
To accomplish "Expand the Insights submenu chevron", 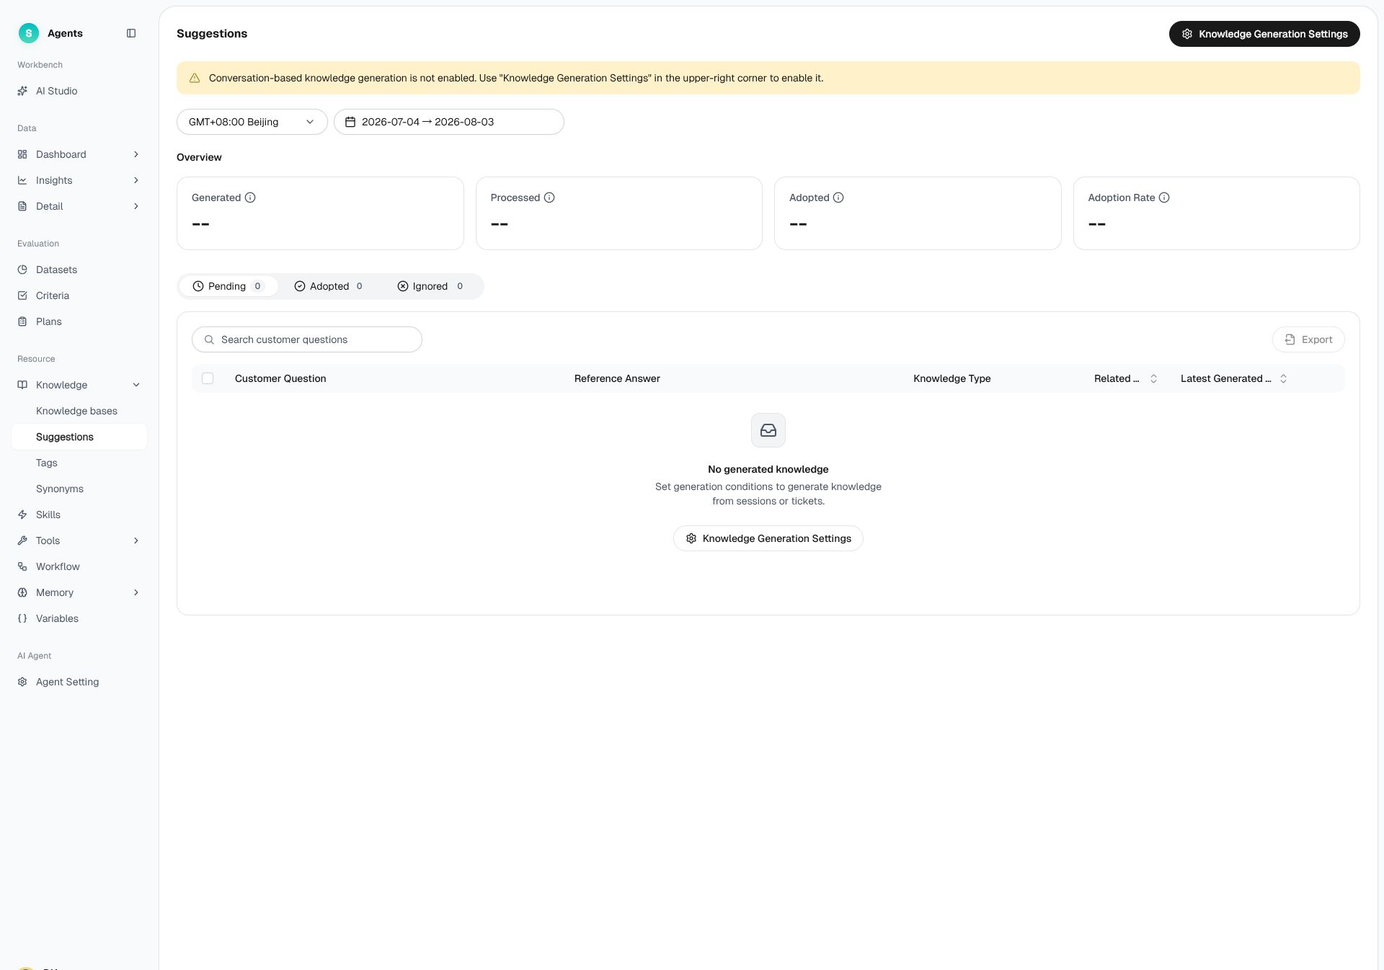I will click(136, 180).
